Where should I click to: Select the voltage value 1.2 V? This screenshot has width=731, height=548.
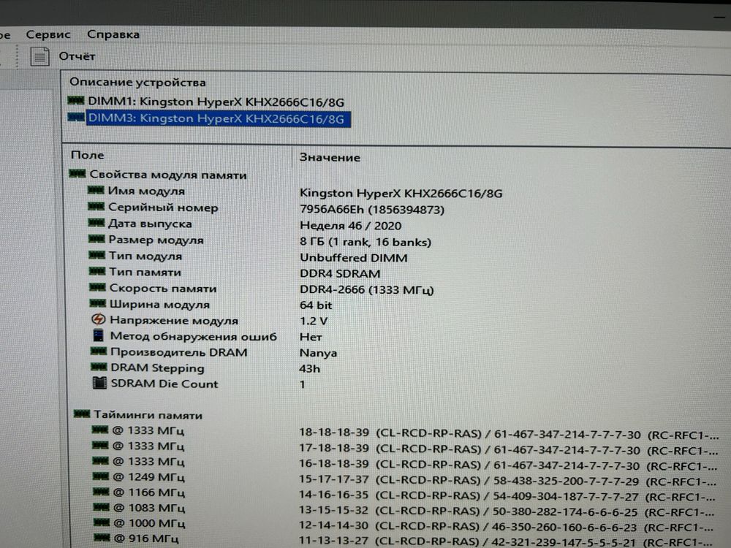coord(314,321)
